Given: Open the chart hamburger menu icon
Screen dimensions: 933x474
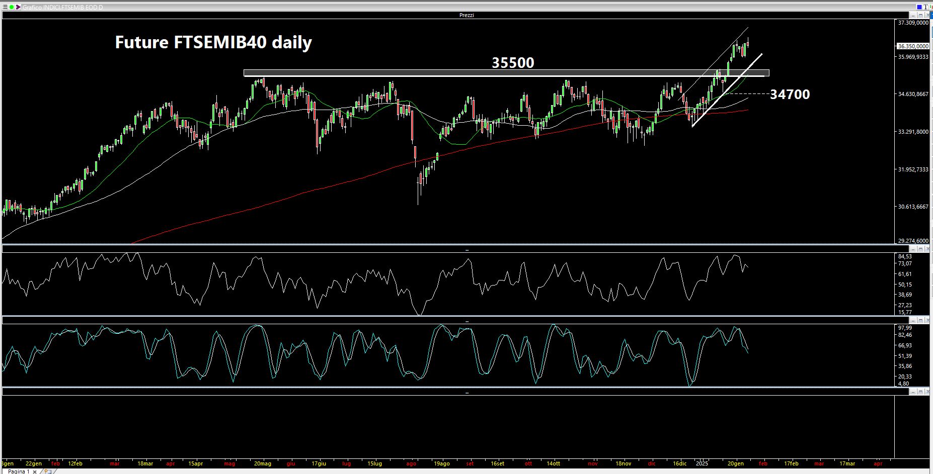Looking at the screenshot, I should point(5,7).
